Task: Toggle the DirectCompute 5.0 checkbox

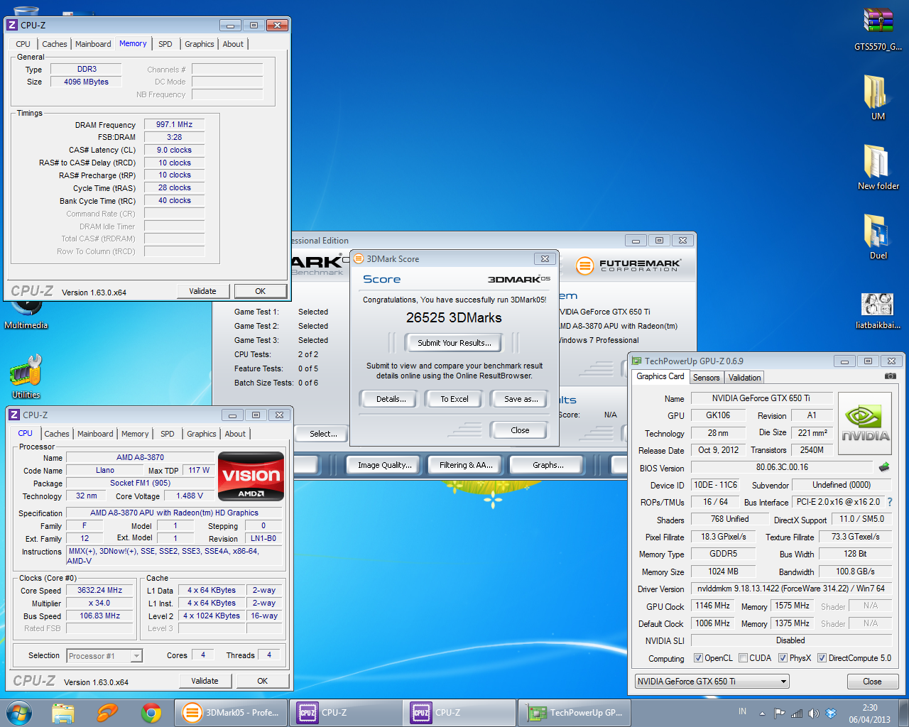Action: click(822, 658)
